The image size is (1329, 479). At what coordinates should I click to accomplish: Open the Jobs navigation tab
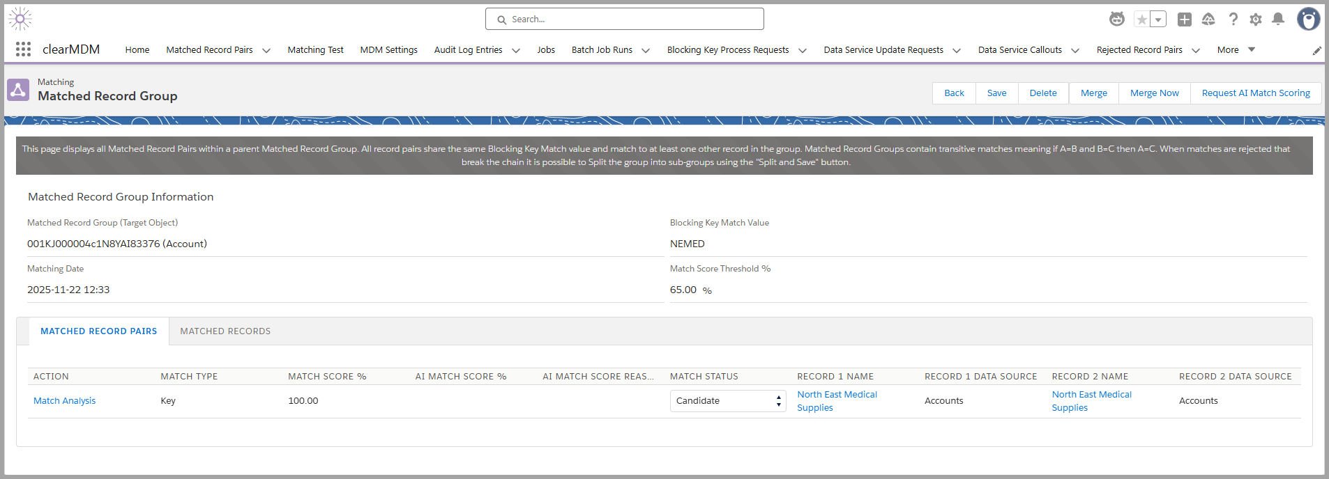[x=546, y=50]
